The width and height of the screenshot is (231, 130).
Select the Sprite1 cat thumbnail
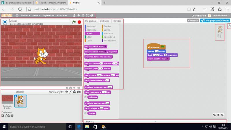coord(21,101)
